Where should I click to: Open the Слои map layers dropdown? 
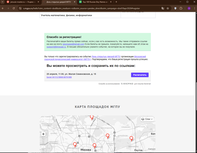tap(147, 119)
